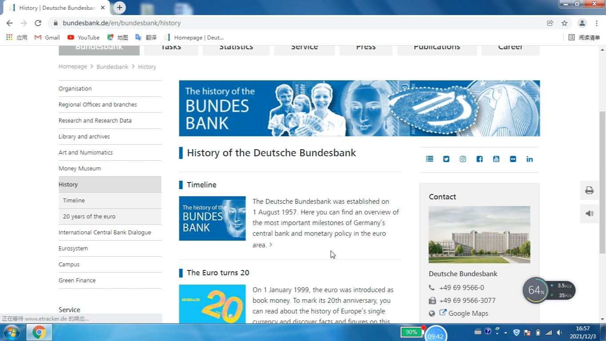
Task: Open 20 years of the euro sub-item
Action: (x=110, y=217)
